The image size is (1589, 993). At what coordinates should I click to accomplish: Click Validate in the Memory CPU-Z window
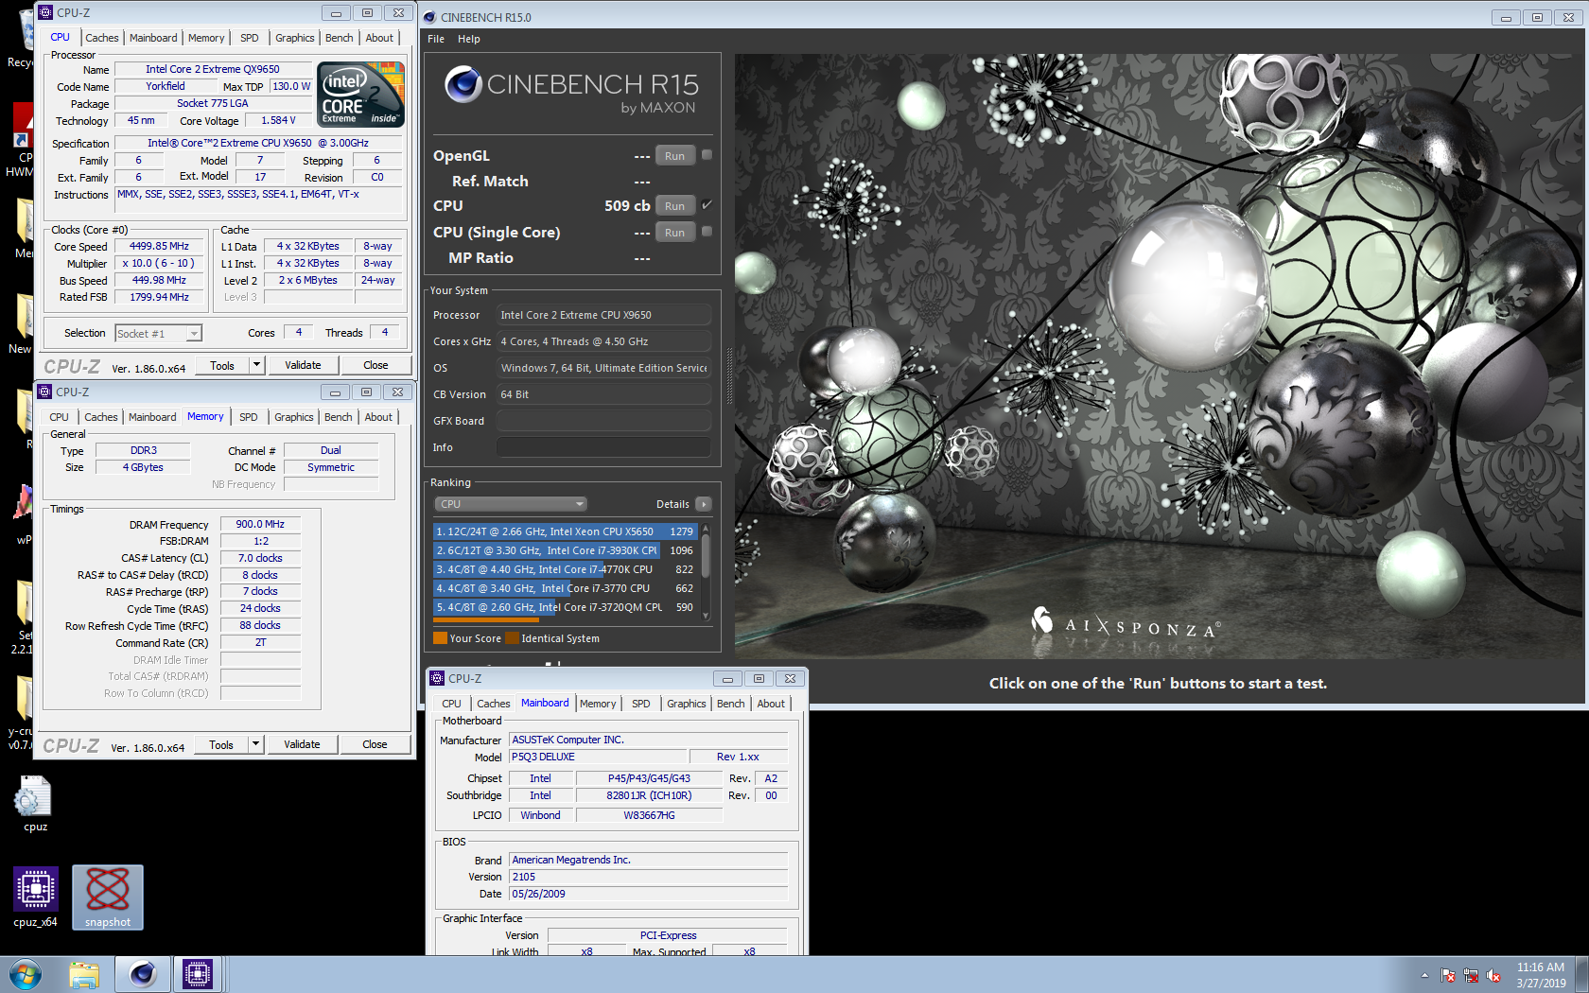click(302, 744)
